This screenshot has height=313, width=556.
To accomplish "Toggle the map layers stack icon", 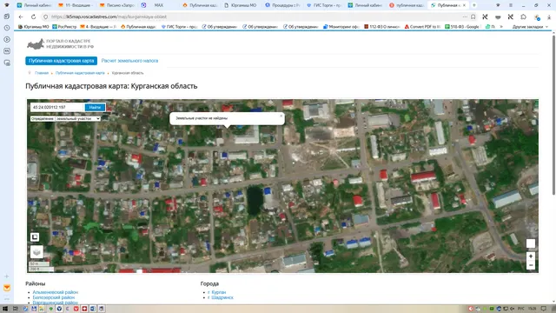I will pos(36,252).
